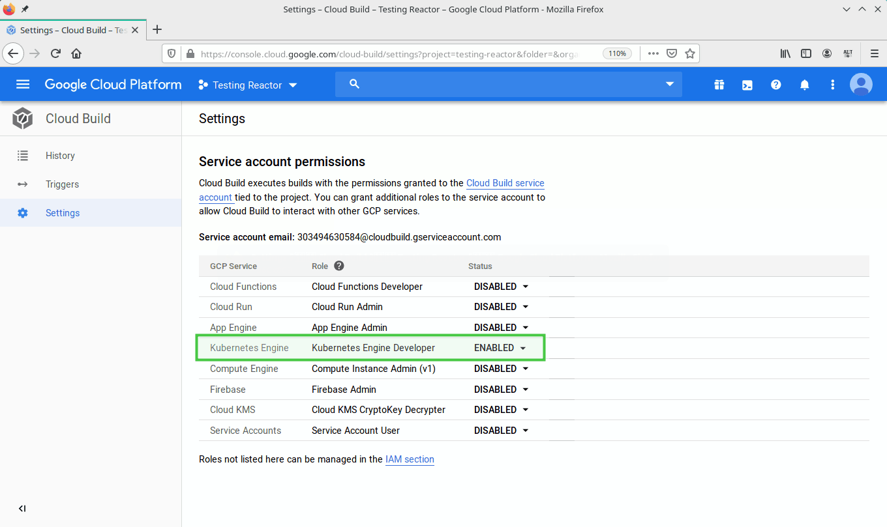This screenshot has width=887, height=527.
Task: Open the IAM section link
Action: [410, 459]
